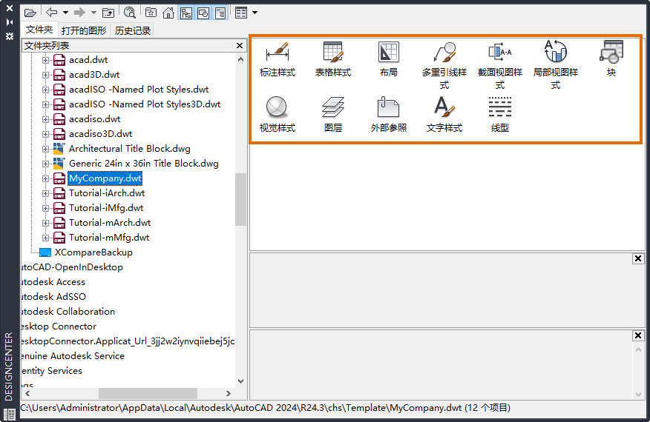Select acadiso3D.dwt in the tree

click(100, 134)
